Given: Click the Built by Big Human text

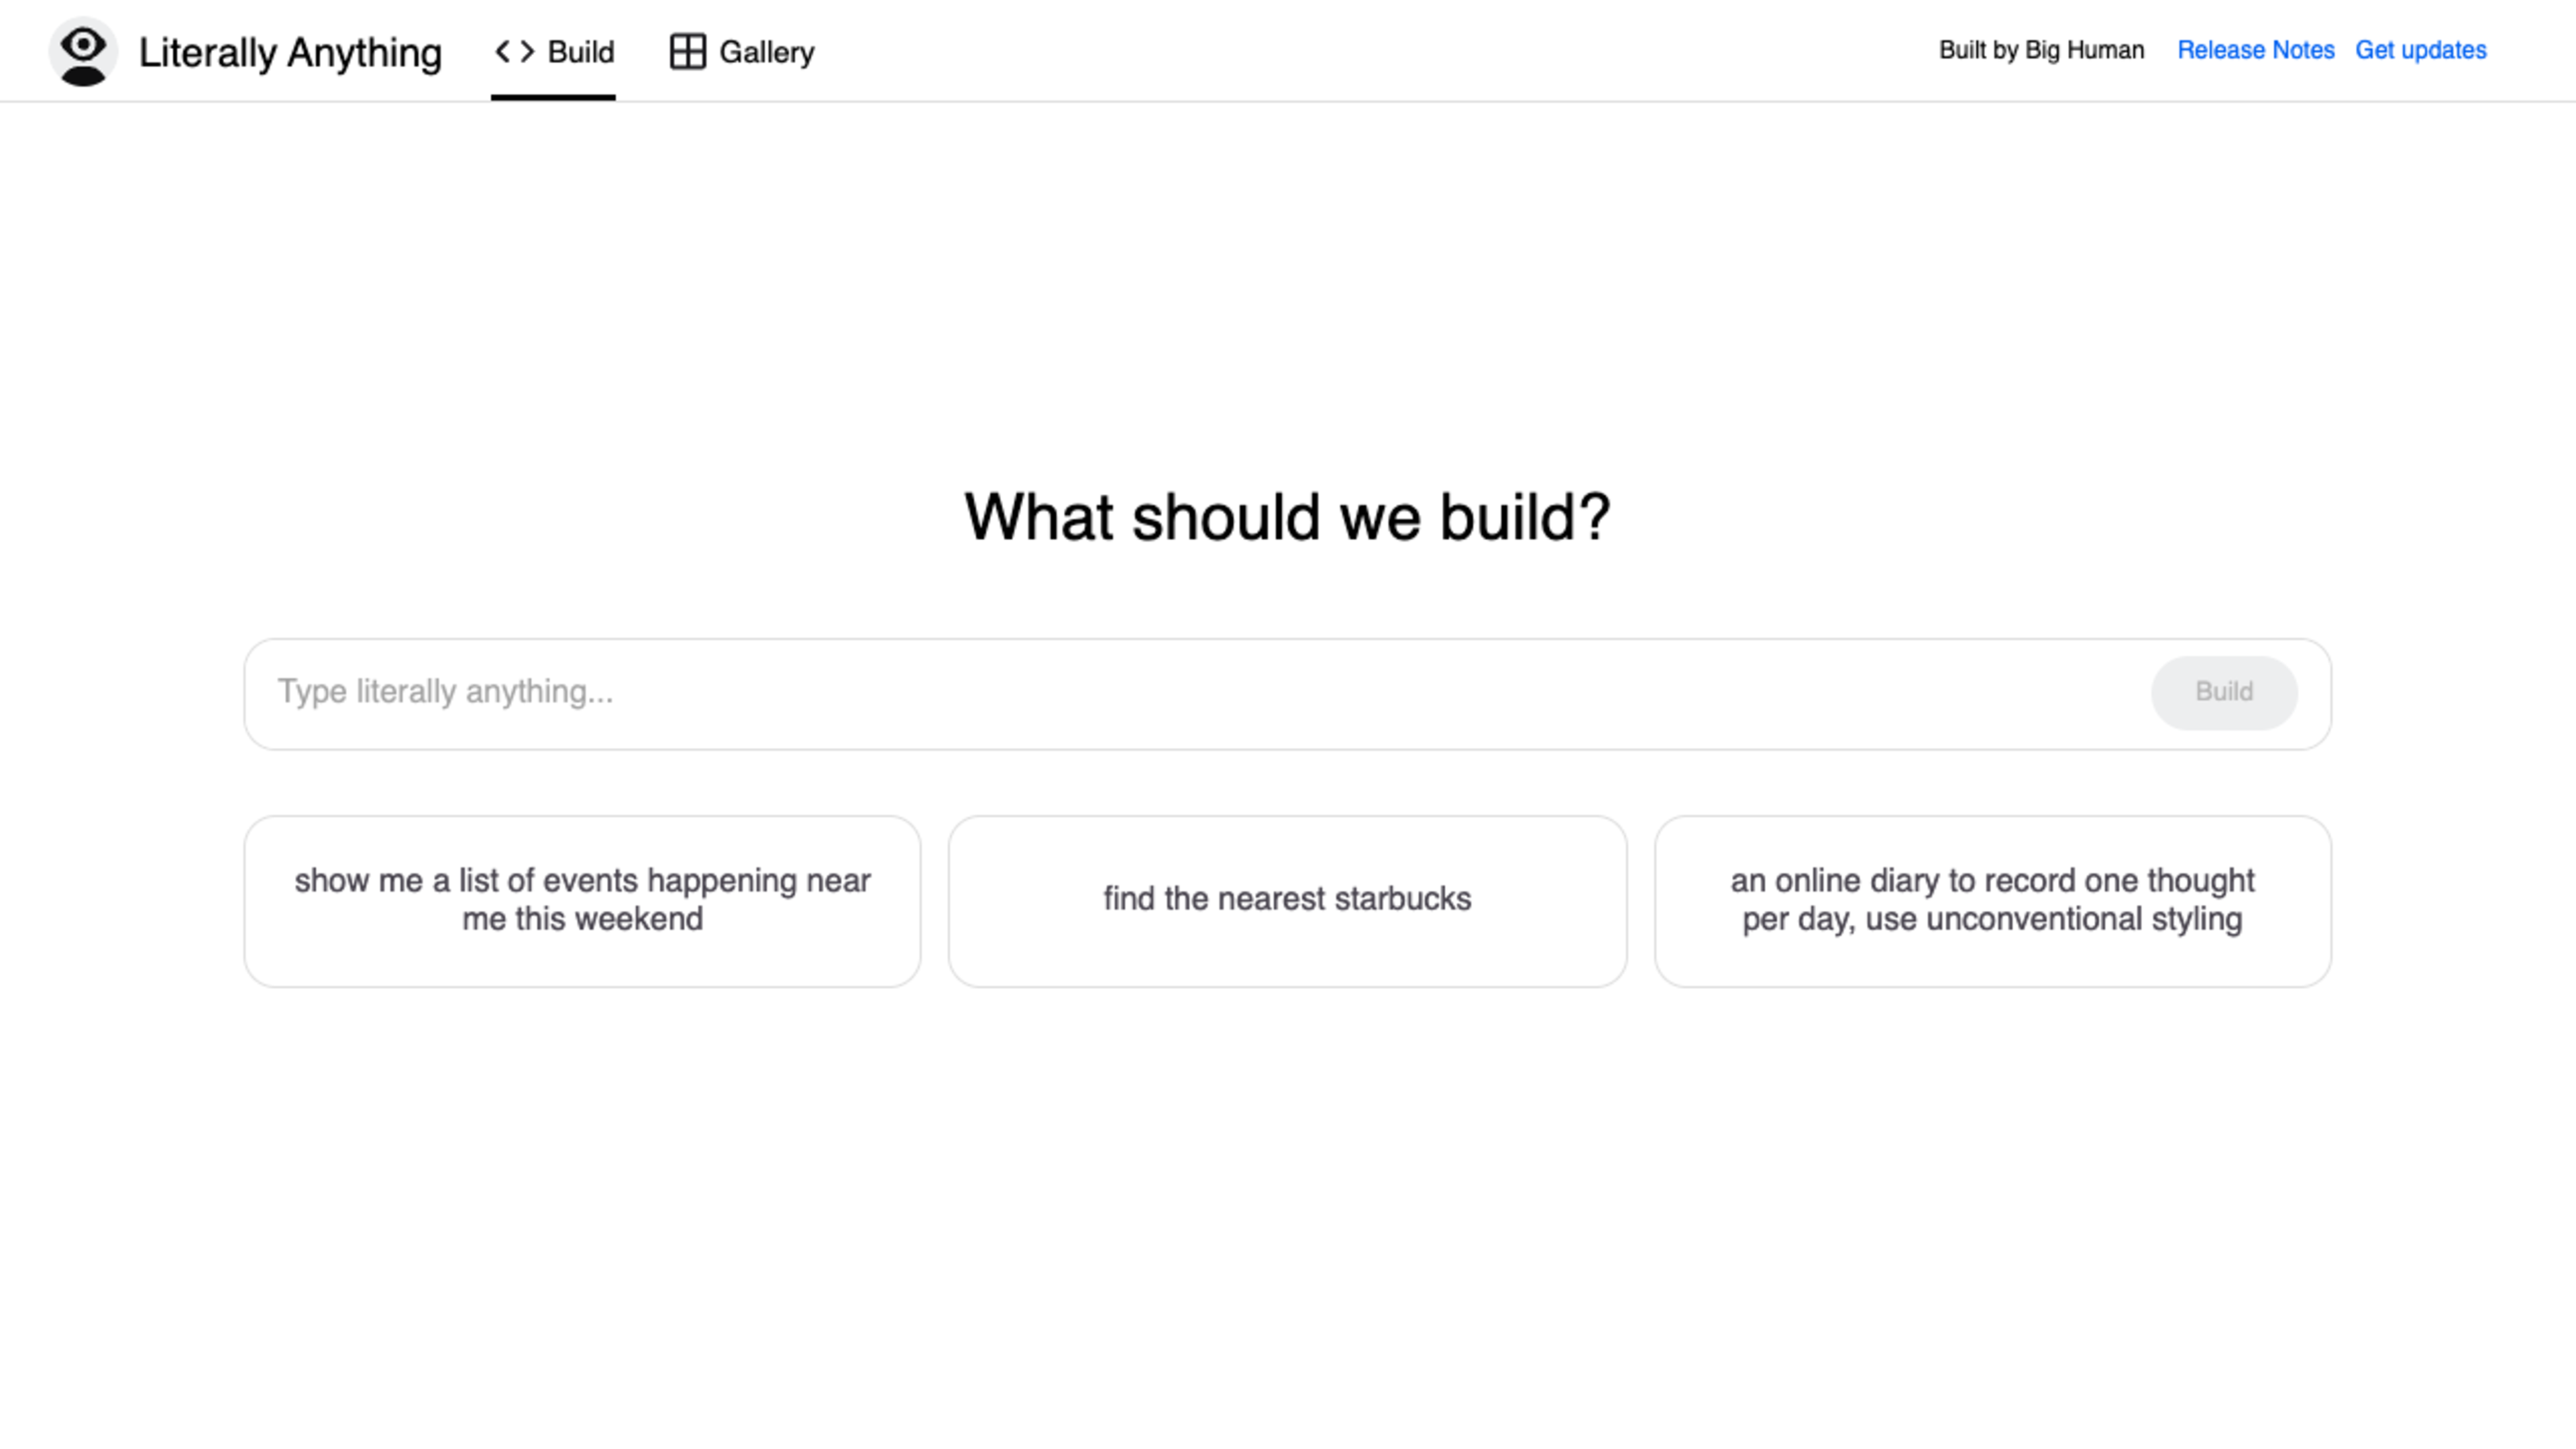Looking at the screenshot, I should click(x=2041, y=50).
